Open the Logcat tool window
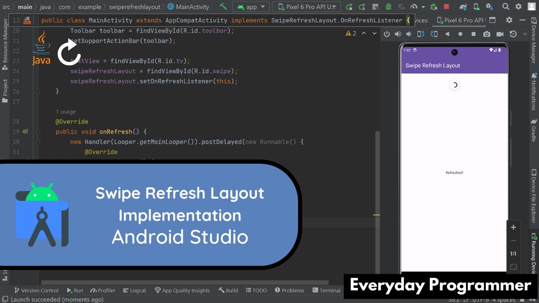 click(134, 290)
